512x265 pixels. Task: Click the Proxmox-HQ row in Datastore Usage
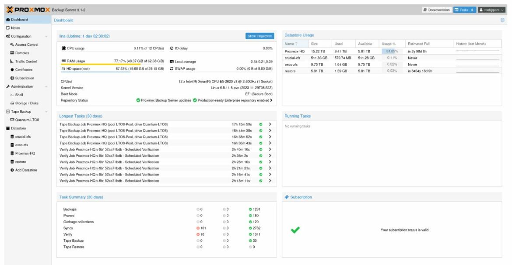click(392, 52)
